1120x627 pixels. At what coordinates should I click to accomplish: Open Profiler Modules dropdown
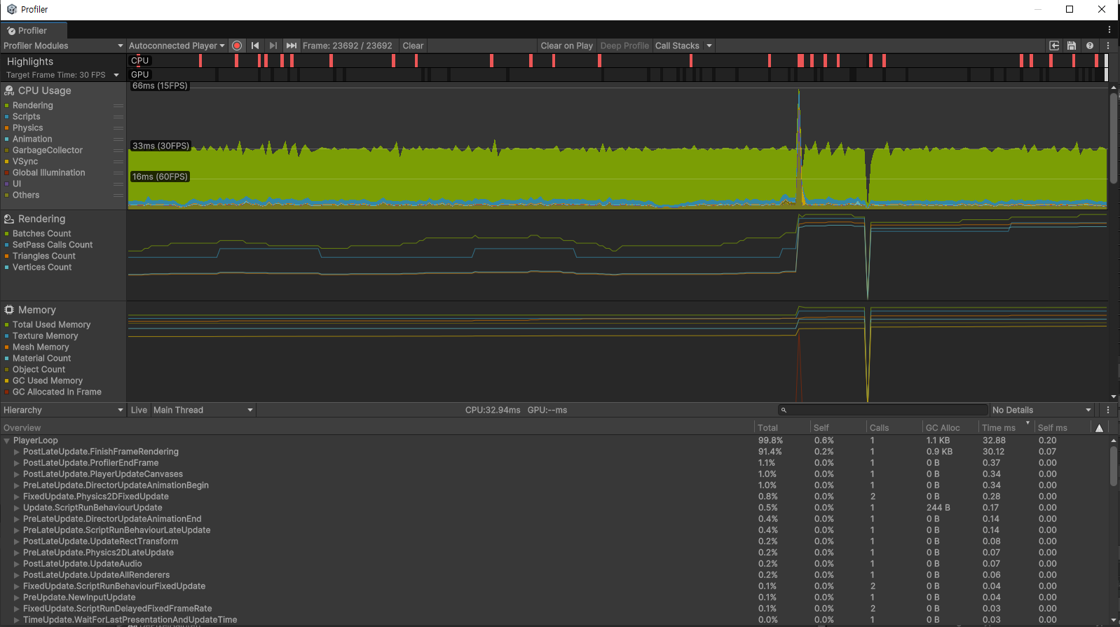point(63,46)
